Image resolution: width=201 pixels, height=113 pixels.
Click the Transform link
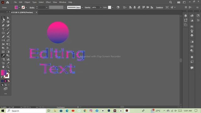tap(159, 8)
